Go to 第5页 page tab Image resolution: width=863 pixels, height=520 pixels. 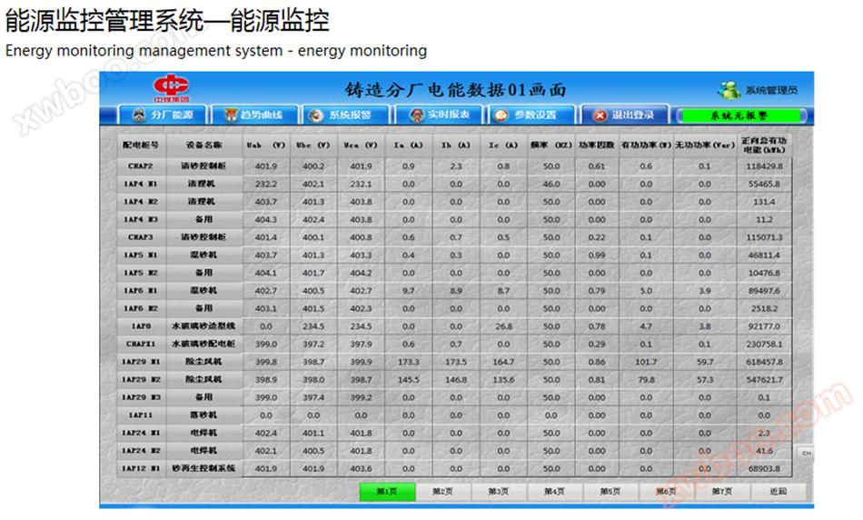coord(610,491)
